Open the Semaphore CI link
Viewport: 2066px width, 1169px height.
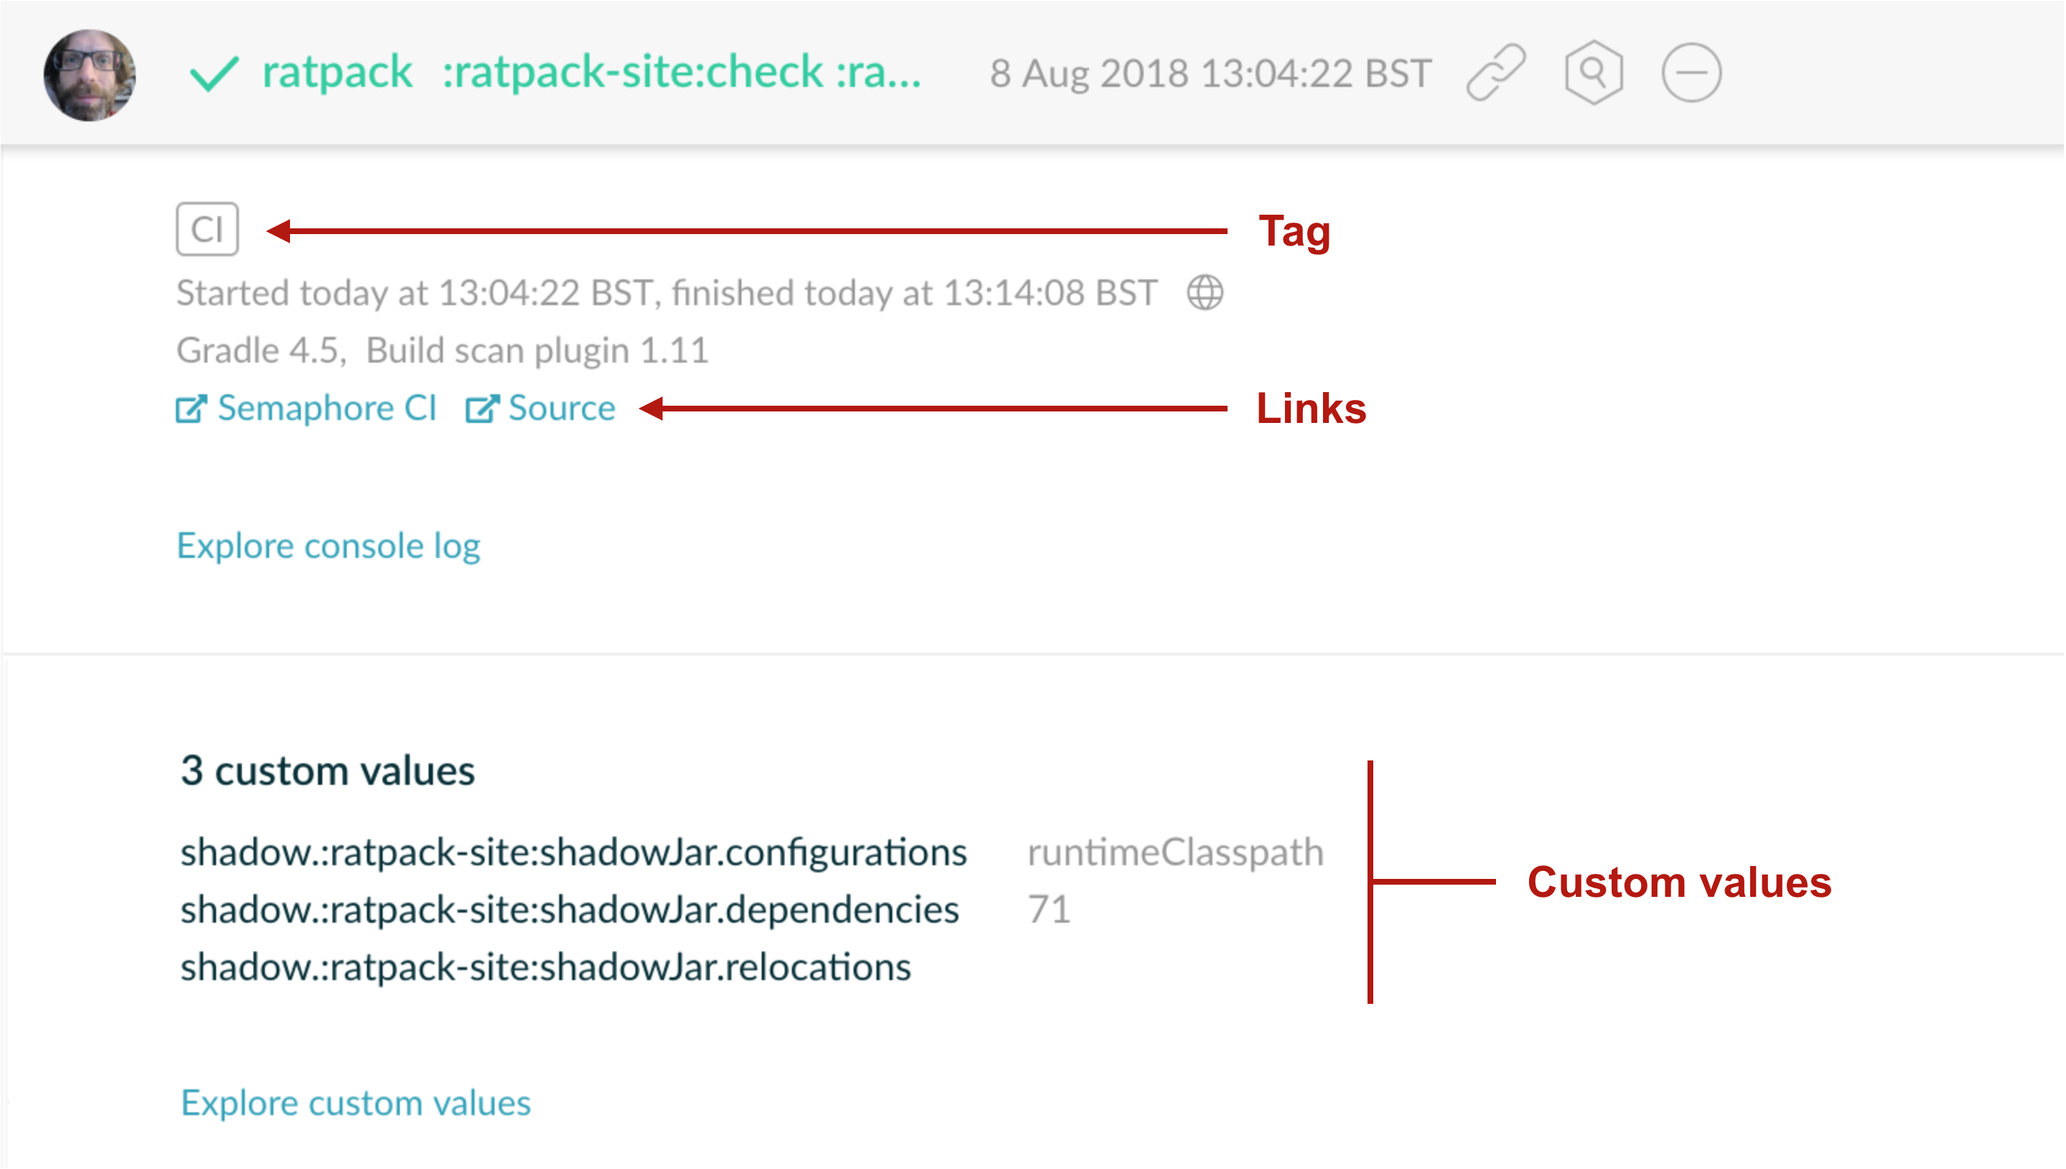click(x=327, y=409)
